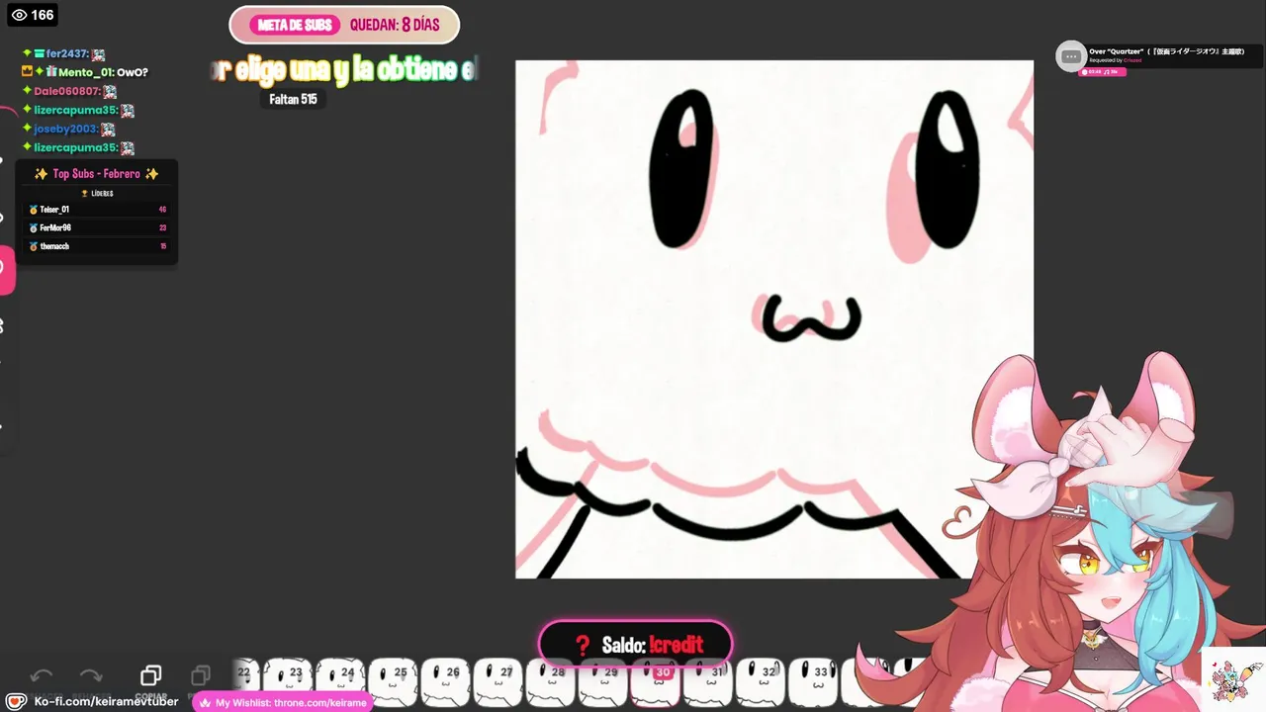Click the undo arrow in the bottom toolbar
This screenshot has width=1266, height=712.
pos(42,675)
